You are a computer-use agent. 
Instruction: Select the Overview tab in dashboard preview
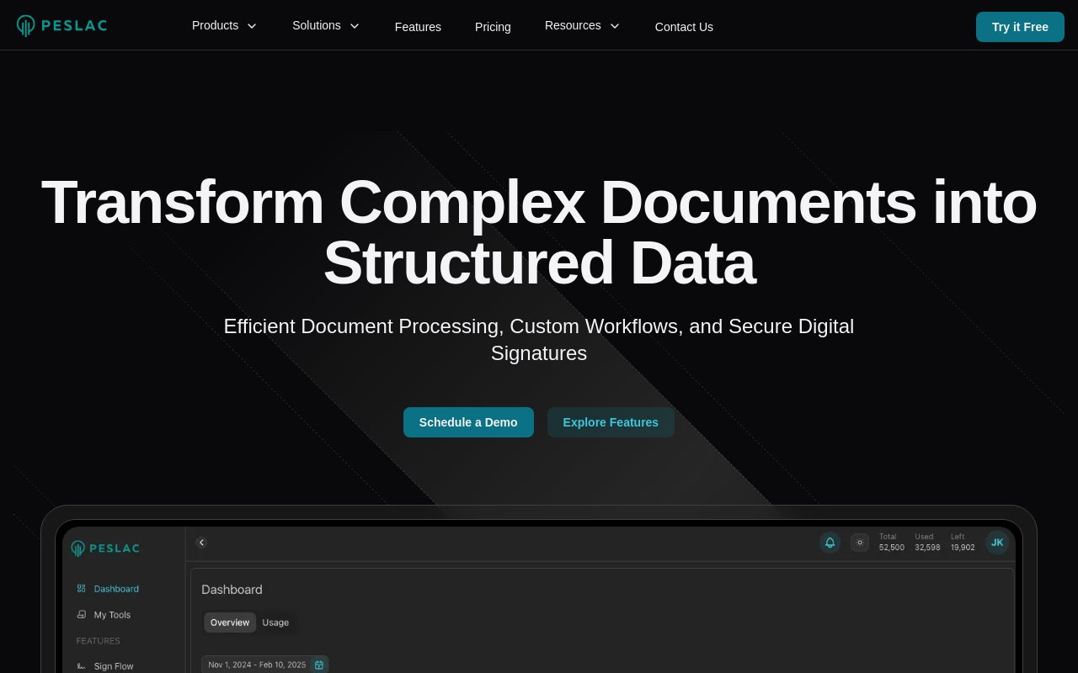point(230,623)
